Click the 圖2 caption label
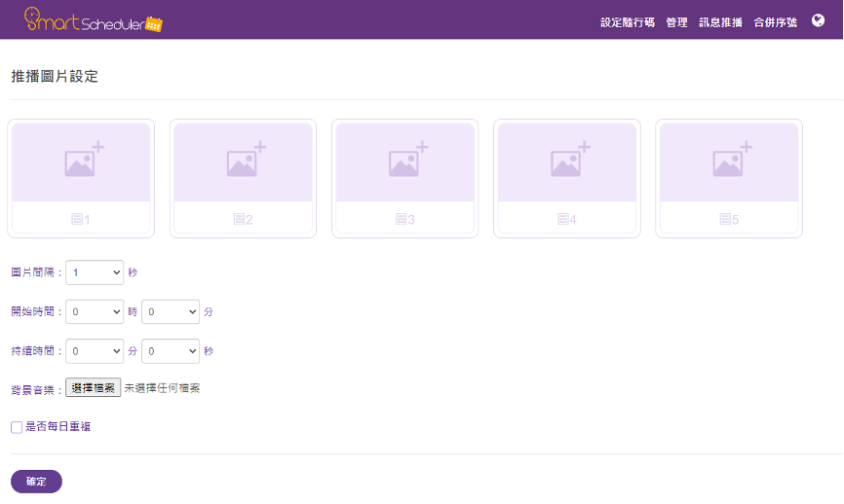The width and height of the screenshot is (844, 504). (x=243, y=219)
